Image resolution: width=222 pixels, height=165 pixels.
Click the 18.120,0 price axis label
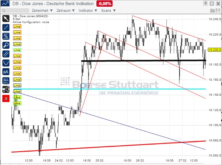click(215, 110)
